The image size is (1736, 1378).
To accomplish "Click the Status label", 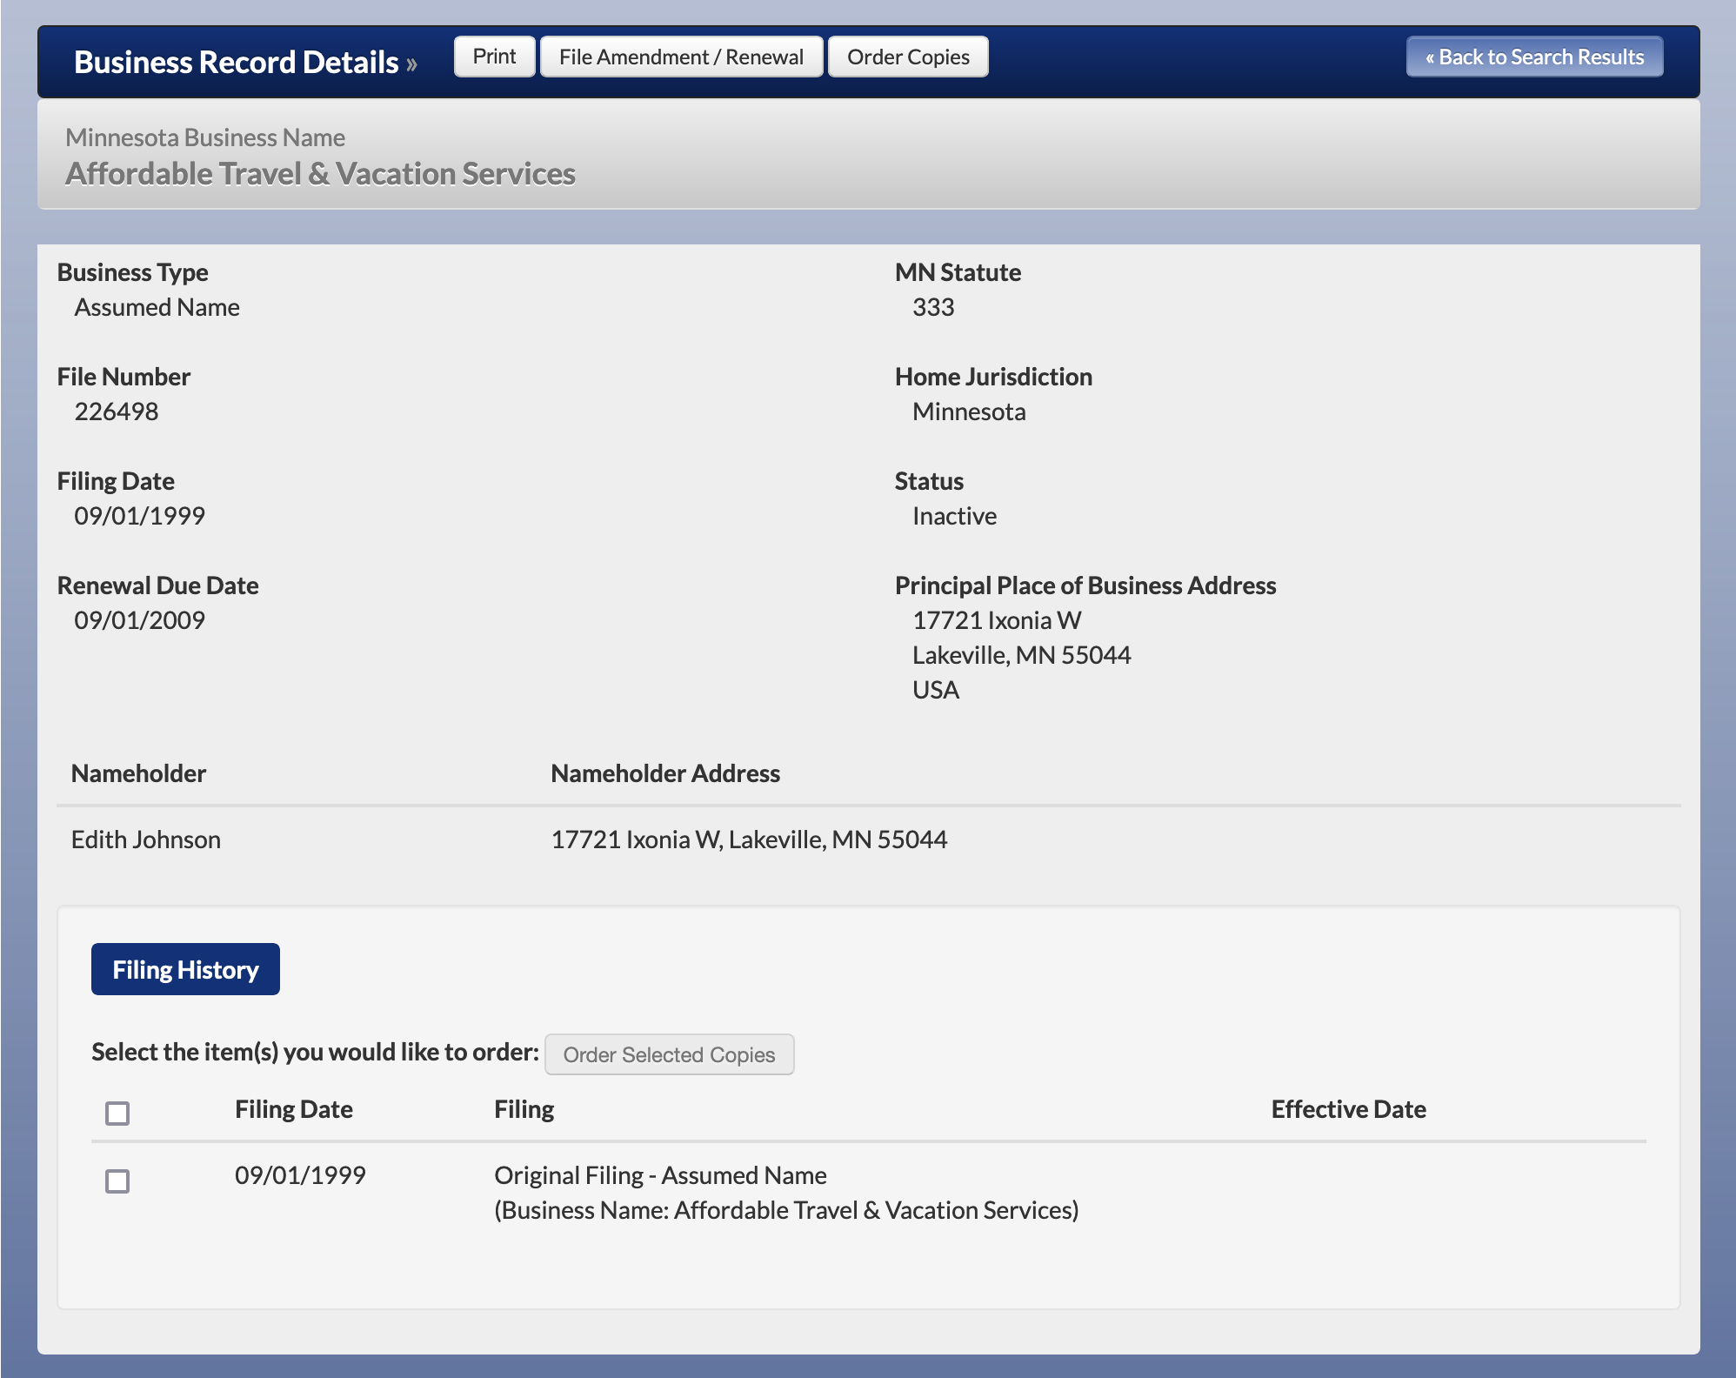I will (929, 481).
